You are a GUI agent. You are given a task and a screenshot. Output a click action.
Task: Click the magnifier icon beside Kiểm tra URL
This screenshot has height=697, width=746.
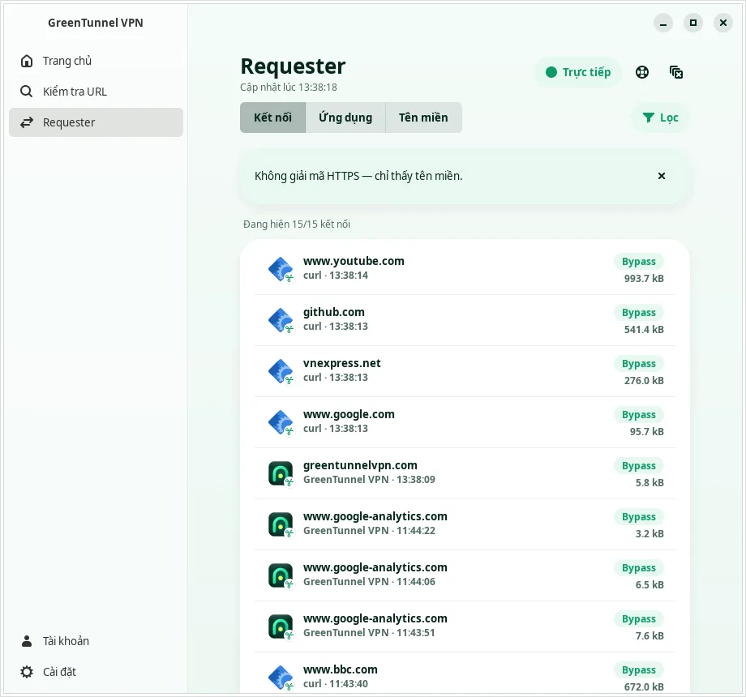[27, 92]
